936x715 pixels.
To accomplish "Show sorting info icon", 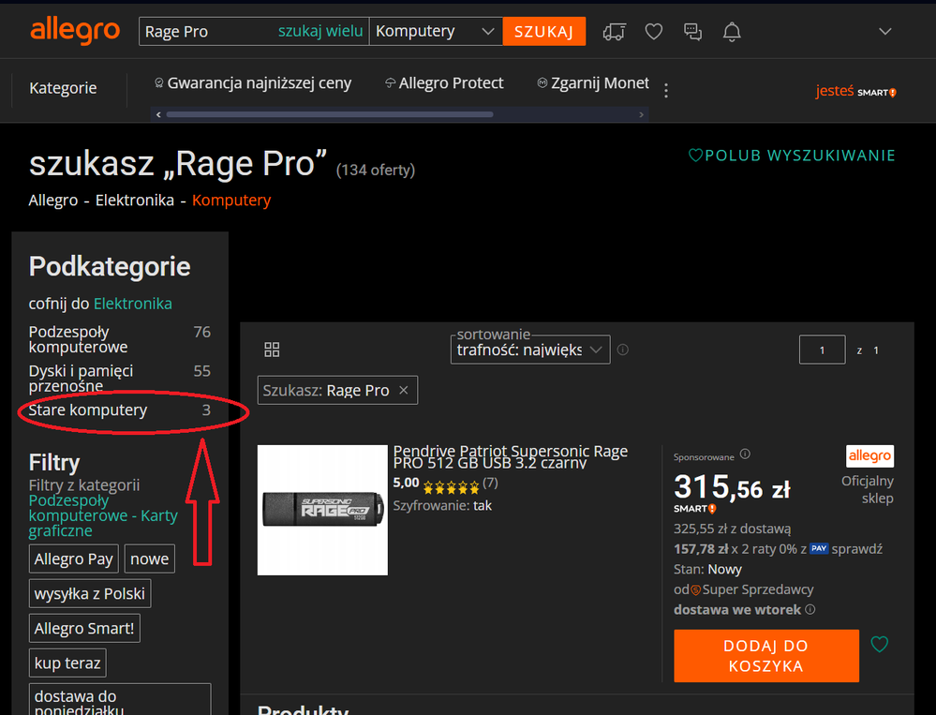I will click(623, 350).
